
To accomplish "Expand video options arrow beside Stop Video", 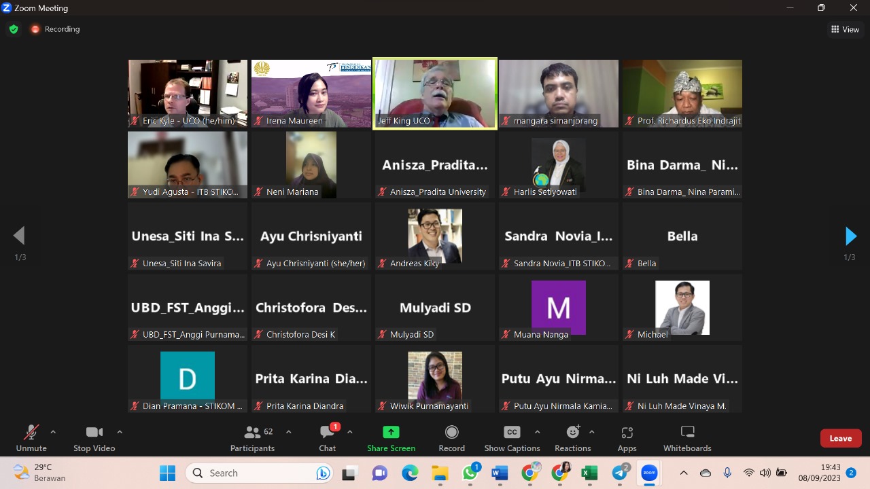I will [120, 432].
